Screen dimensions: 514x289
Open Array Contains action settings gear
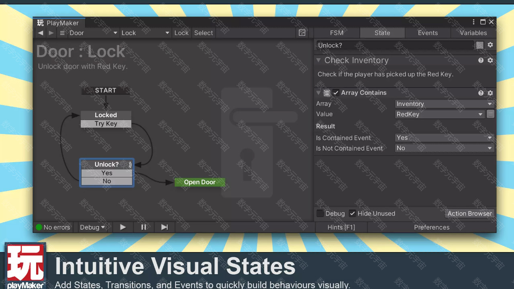click(x=490, y=93)
